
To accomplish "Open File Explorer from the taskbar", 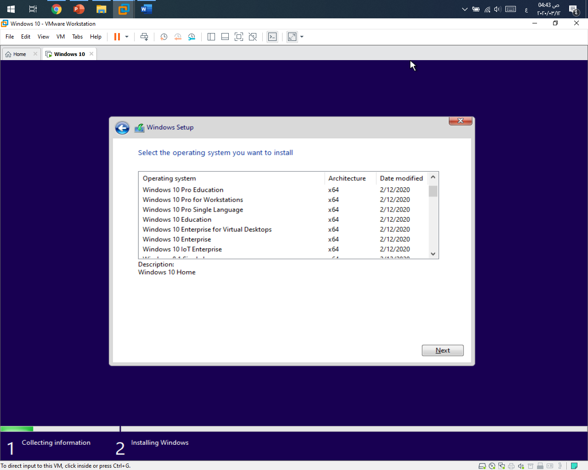I will click(102, 9).
